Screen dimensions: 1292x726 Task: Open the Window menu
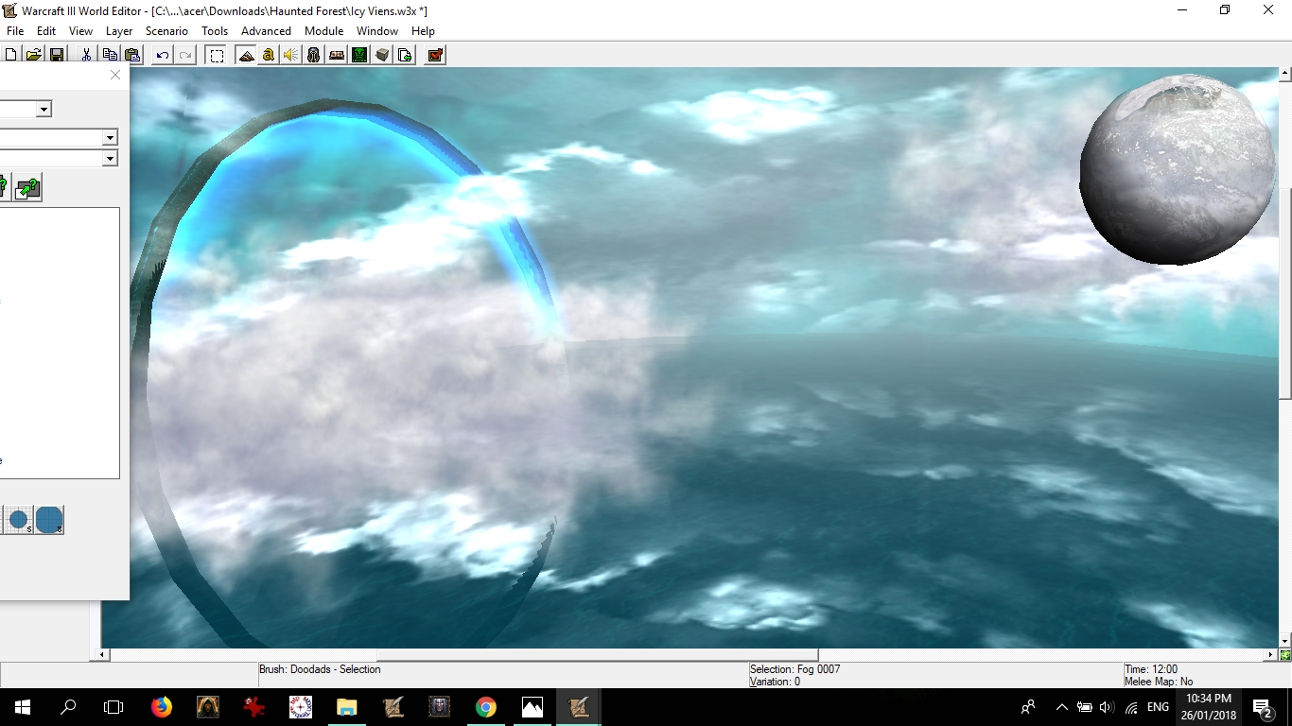(377, 31)
